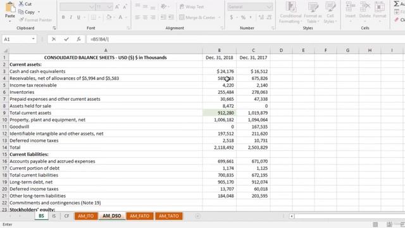The image size is (405, 228).
Task: Click the Comma Style icon
Action: click(x=251, y=17)
